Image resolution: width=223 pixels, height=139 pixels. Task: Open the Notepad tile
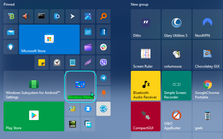click(x=73, y=63)
